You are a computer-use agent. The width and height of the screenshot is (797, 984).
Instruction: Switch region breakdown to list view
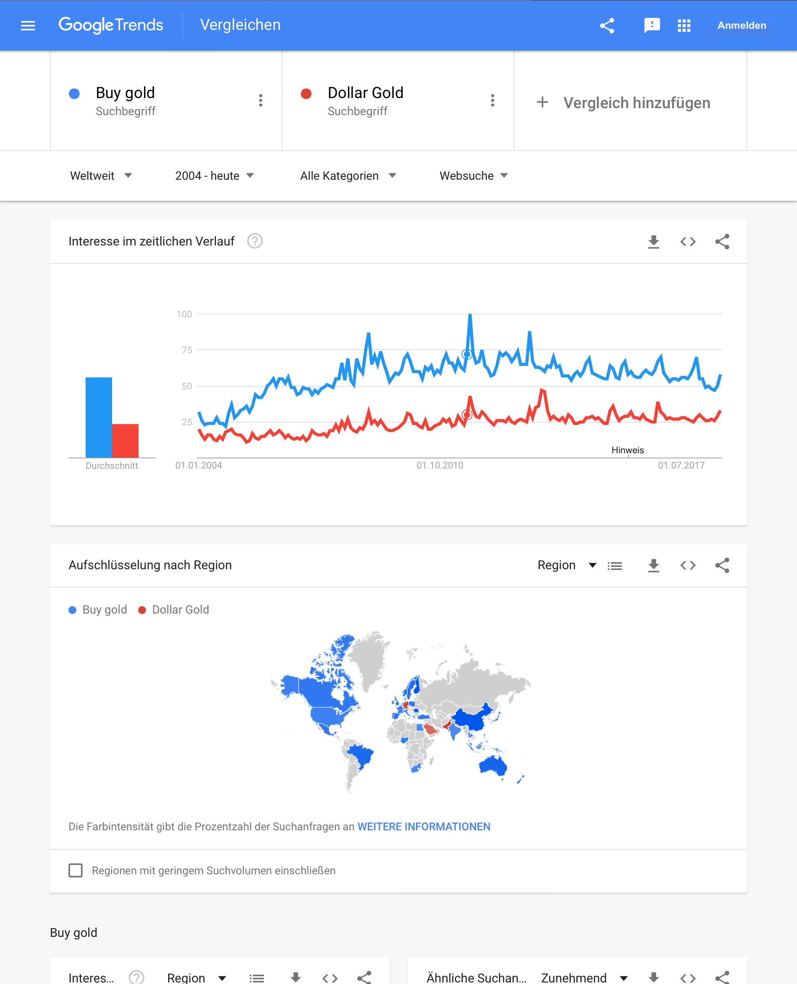(615, 566)
